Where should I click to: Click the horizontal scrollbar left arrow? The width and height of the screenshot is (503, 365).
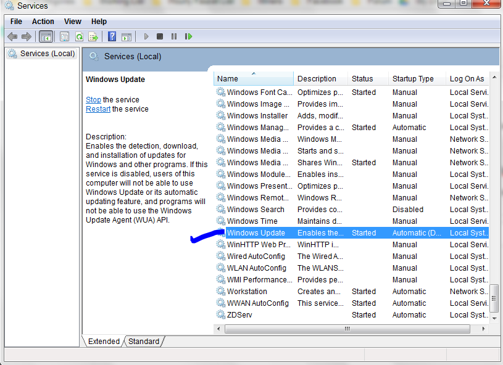[218, 329]
